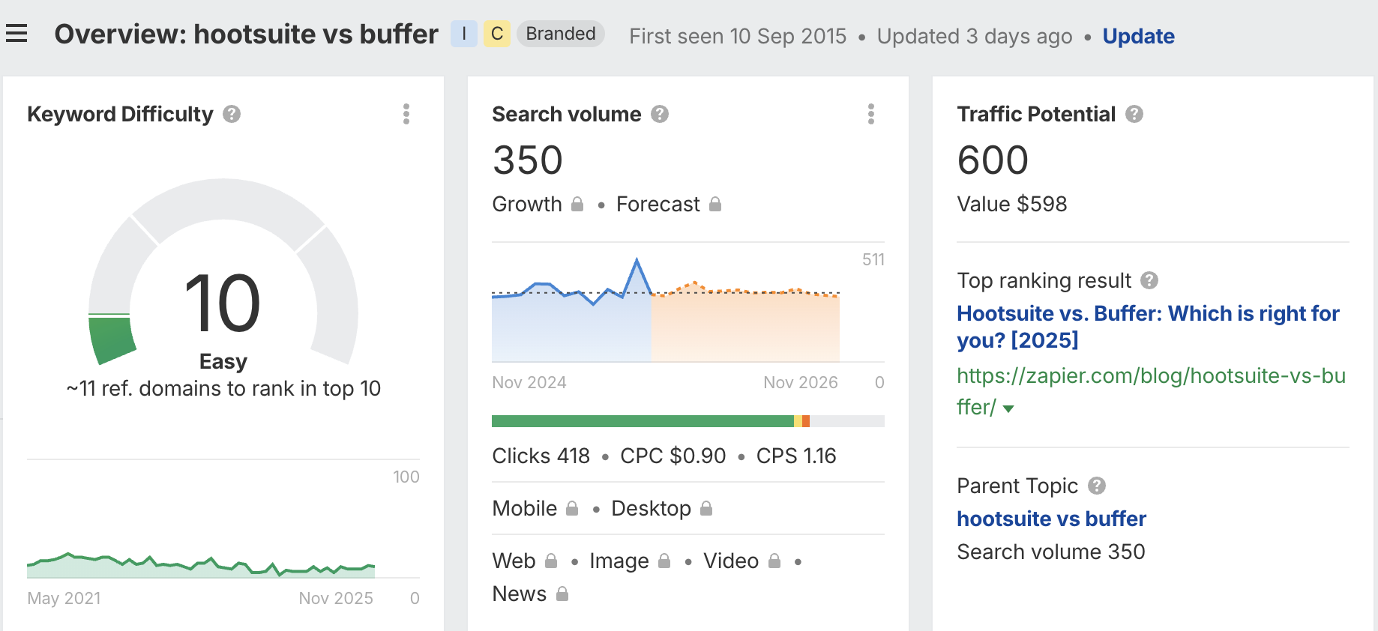Click the Traffic Potential help icon
The image size is (1378, 631).
click(1134, 114)
